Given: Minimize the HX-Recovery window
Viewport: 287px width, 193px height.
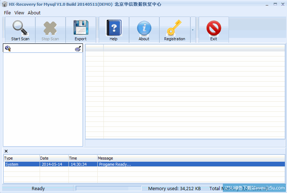Looking at the screenshot, I should [x=267, y=4].
